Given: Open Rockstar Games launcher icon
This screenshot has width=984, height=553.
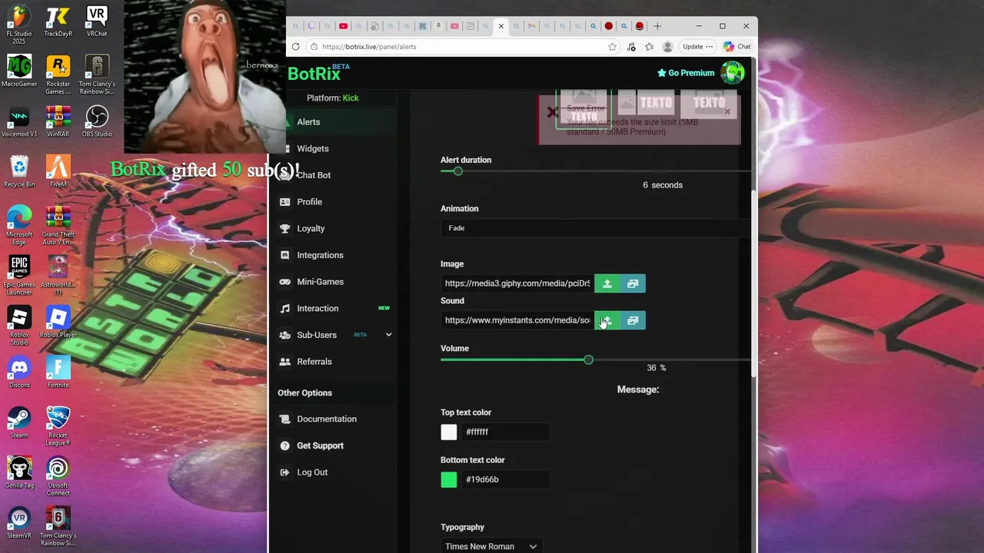Looking at the screenshot, I should point(58,75).
